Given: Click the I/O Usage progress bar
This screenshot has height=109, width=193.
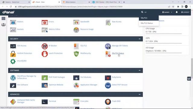Looking at the screenshot, I should pyautogui.click(x=164, y=53).
